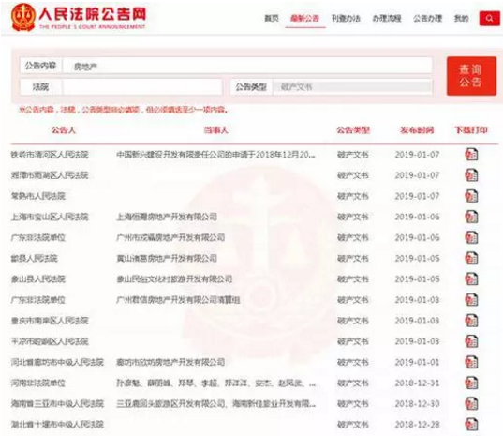This screenshot has height=436, width=503.
Task: Download PDF for 2019-01-07 铁岭市 row
Action: [471, 155]
